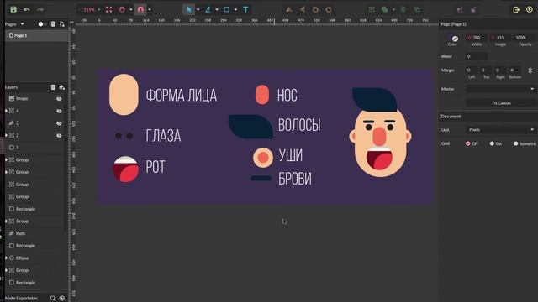Click the page Height field
The height and width of the screenshot is (302, 538).
(x=500, y=38)
